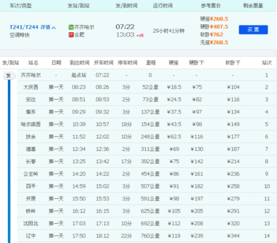
Task: Click 625公里 mileage for 铁岭
Action: tap(150, 211)
